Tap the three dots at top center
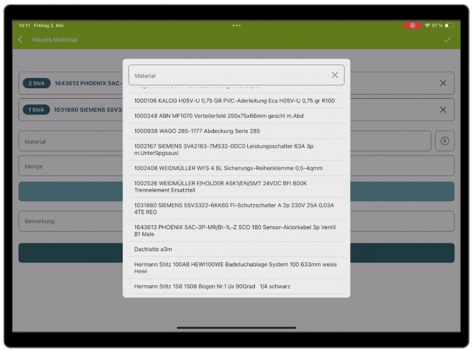Screen dimensions: 473x351 click(237, 25)
